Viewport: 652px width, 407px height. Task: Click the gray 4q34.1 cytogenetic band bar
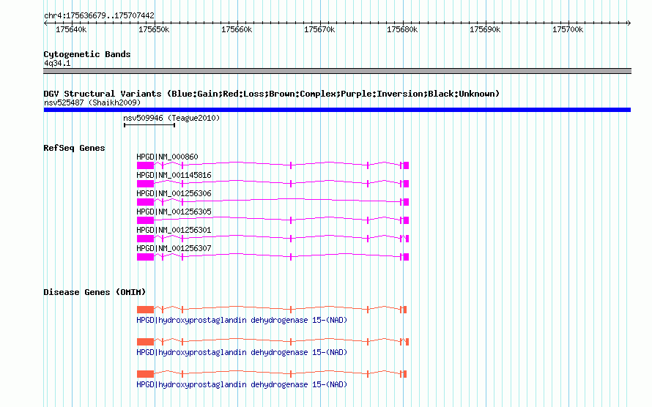337,71
